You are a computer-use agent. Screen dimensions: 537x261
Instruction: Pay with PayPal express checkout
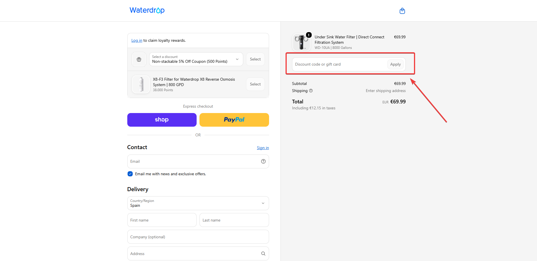(x=234, y=120)
